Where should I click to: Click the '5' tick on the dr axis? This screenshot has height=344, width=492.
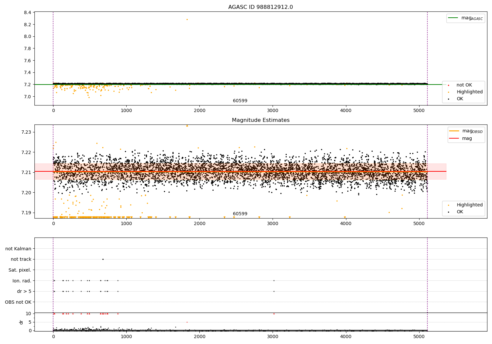point(30,322)
